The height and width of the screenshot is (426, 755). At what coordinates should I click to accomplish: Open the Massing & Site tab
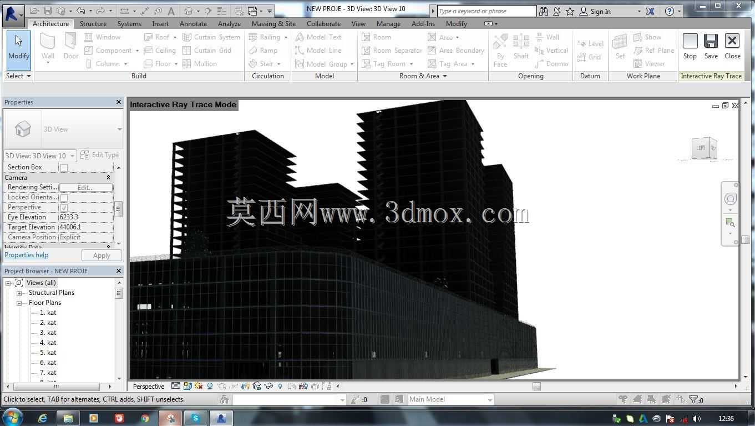pyautogui.click(x=273, y=24)
